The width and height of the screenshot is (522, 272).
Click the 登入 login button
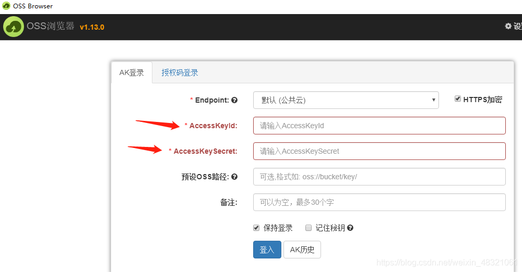(x=267, y=250)
